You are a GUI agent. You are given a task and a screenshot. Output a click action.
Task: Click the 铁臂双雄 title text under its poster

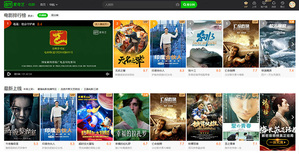point(193,144)
